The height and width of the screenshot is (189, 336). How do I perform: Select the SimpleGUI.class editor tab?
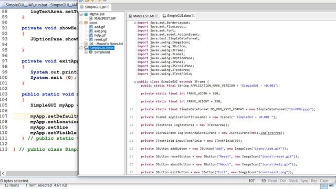click(x=178, y=16)
